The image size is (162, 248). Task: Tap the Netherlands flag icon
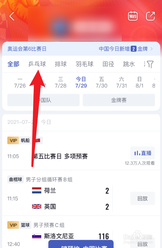click(x=37, y=190)
